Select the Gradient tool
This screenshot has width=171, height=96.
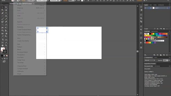coord(6,34)
